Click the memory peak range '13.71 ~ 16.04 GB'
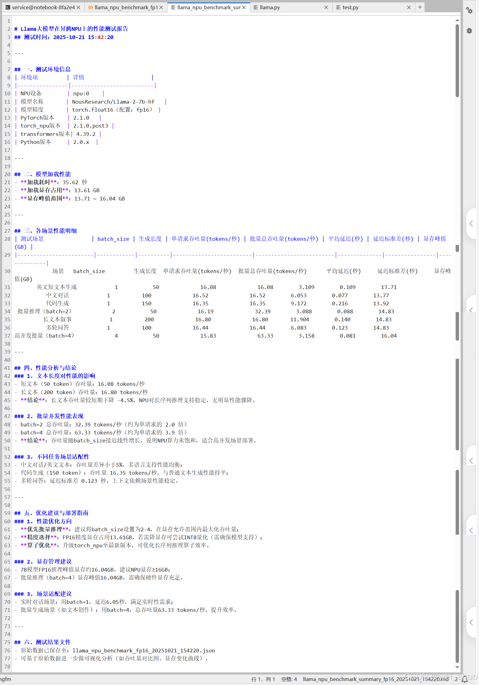Screen dimensions: 479x685 coord(100,199)
